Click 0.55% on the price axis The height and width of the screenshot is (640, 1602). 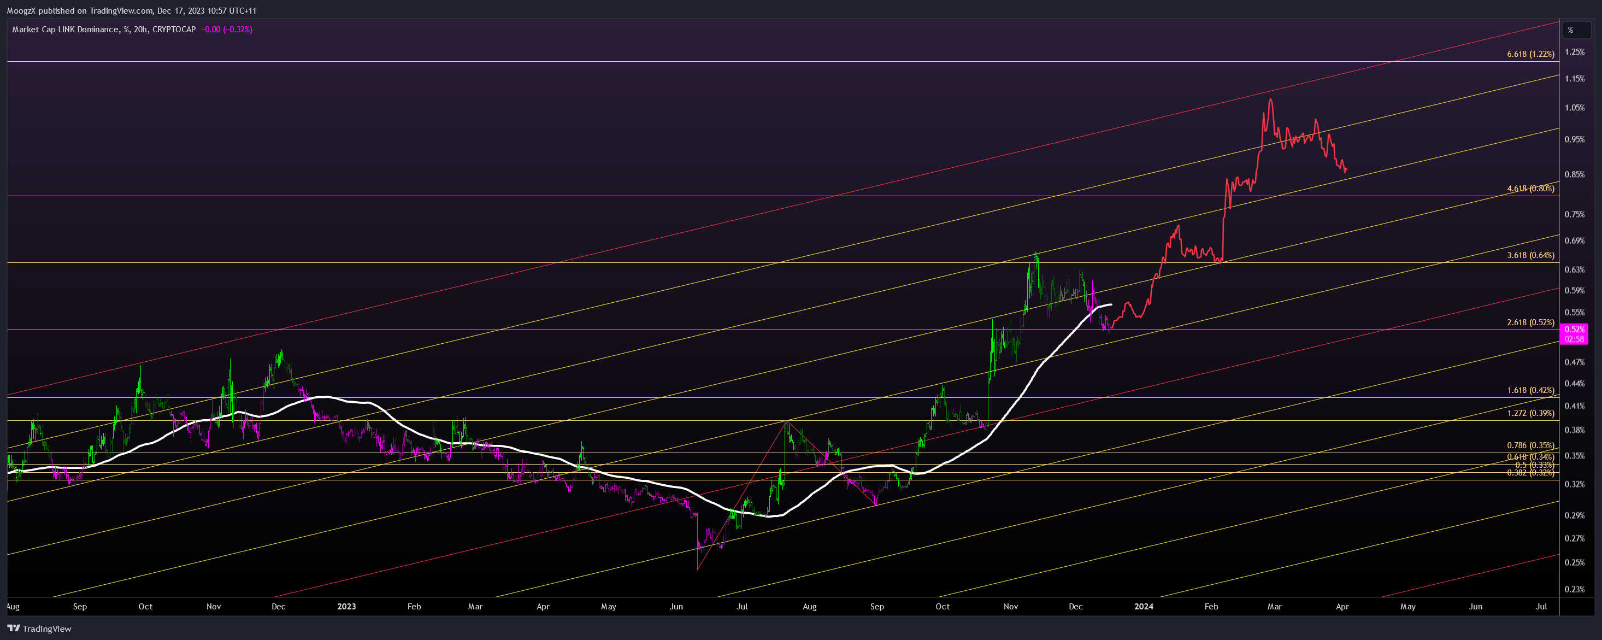coord(1575,312)
